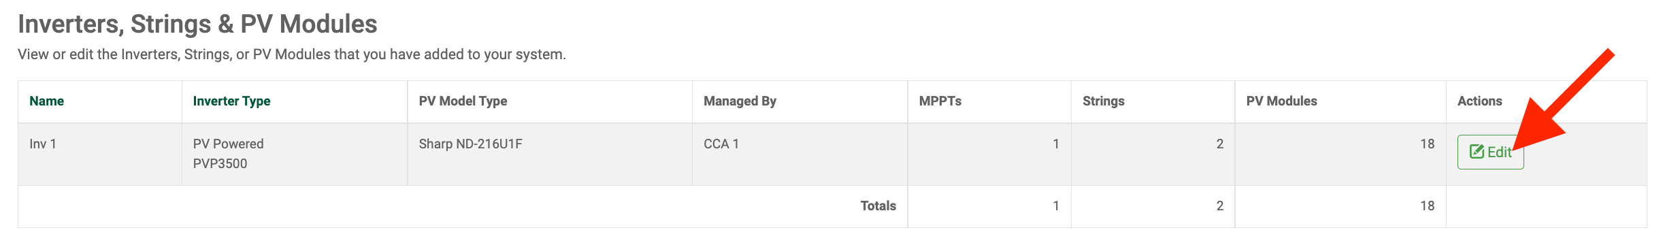Click the Totals row label
Image resolution: width=1663 pixels, height=245 pixels.
pos(878,206)
